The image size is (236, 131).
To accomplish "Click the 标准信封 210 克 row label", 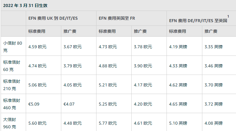I will tap(12, 85).
